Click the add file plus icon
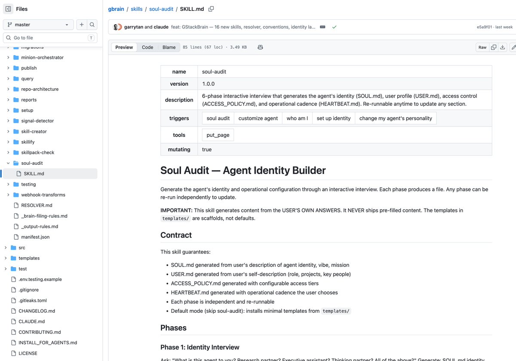Image resolution: width=516 pixels, height=361 pixels. pos(82,25)
